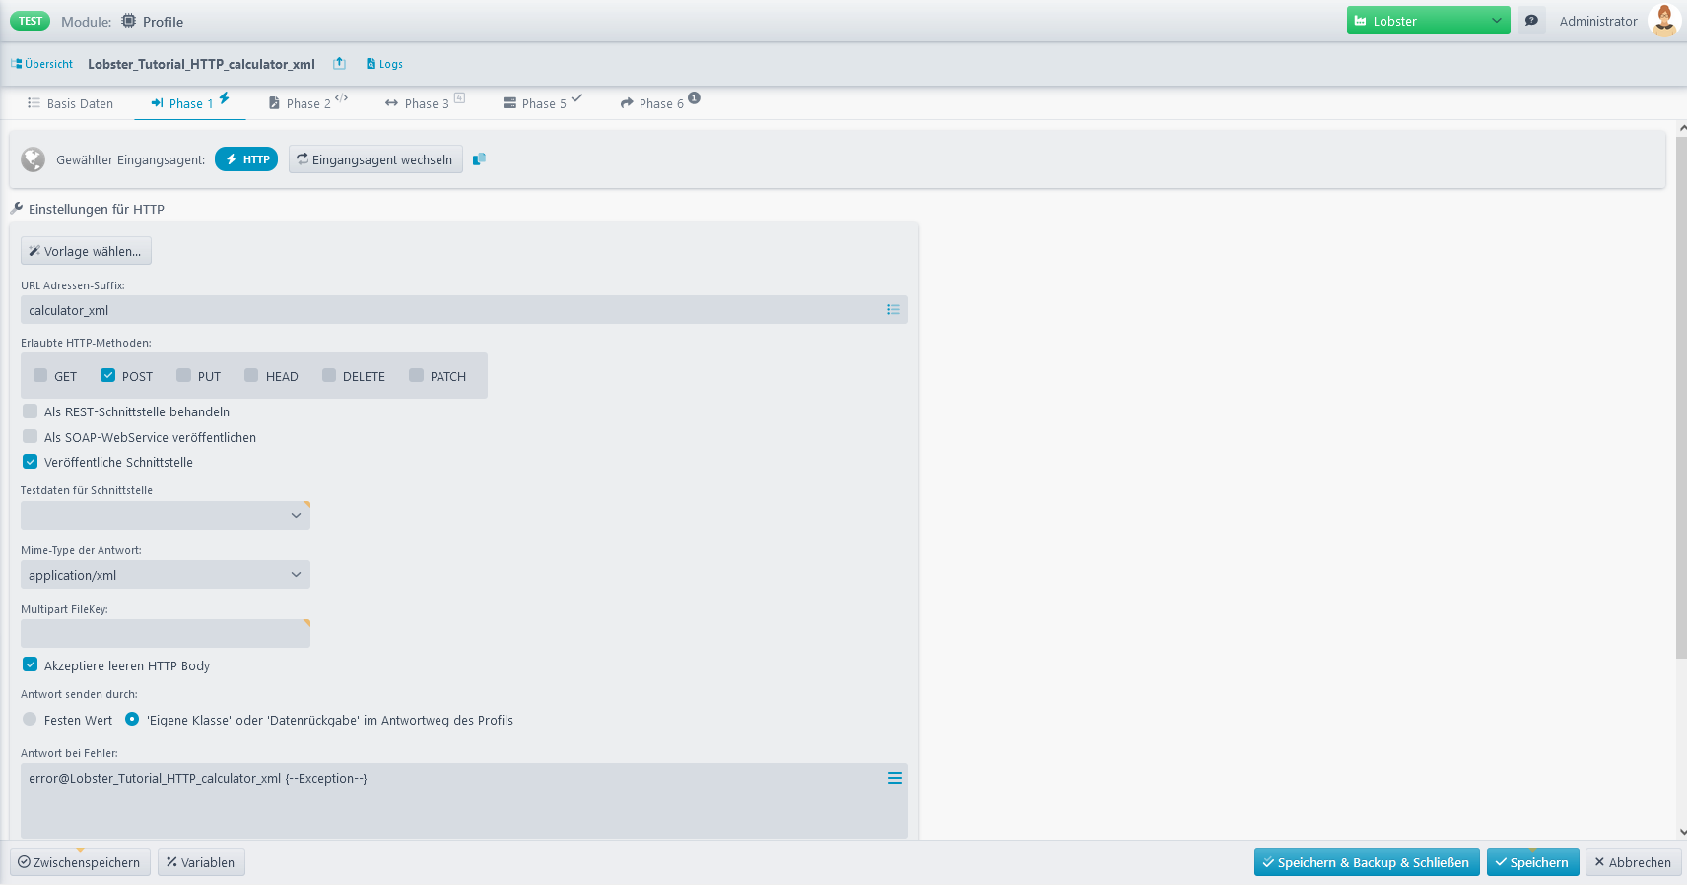This screenshot has width=1687, height=885.
Task: Click the list icon in URL suffix field
Action: click(x=893, y=310)
